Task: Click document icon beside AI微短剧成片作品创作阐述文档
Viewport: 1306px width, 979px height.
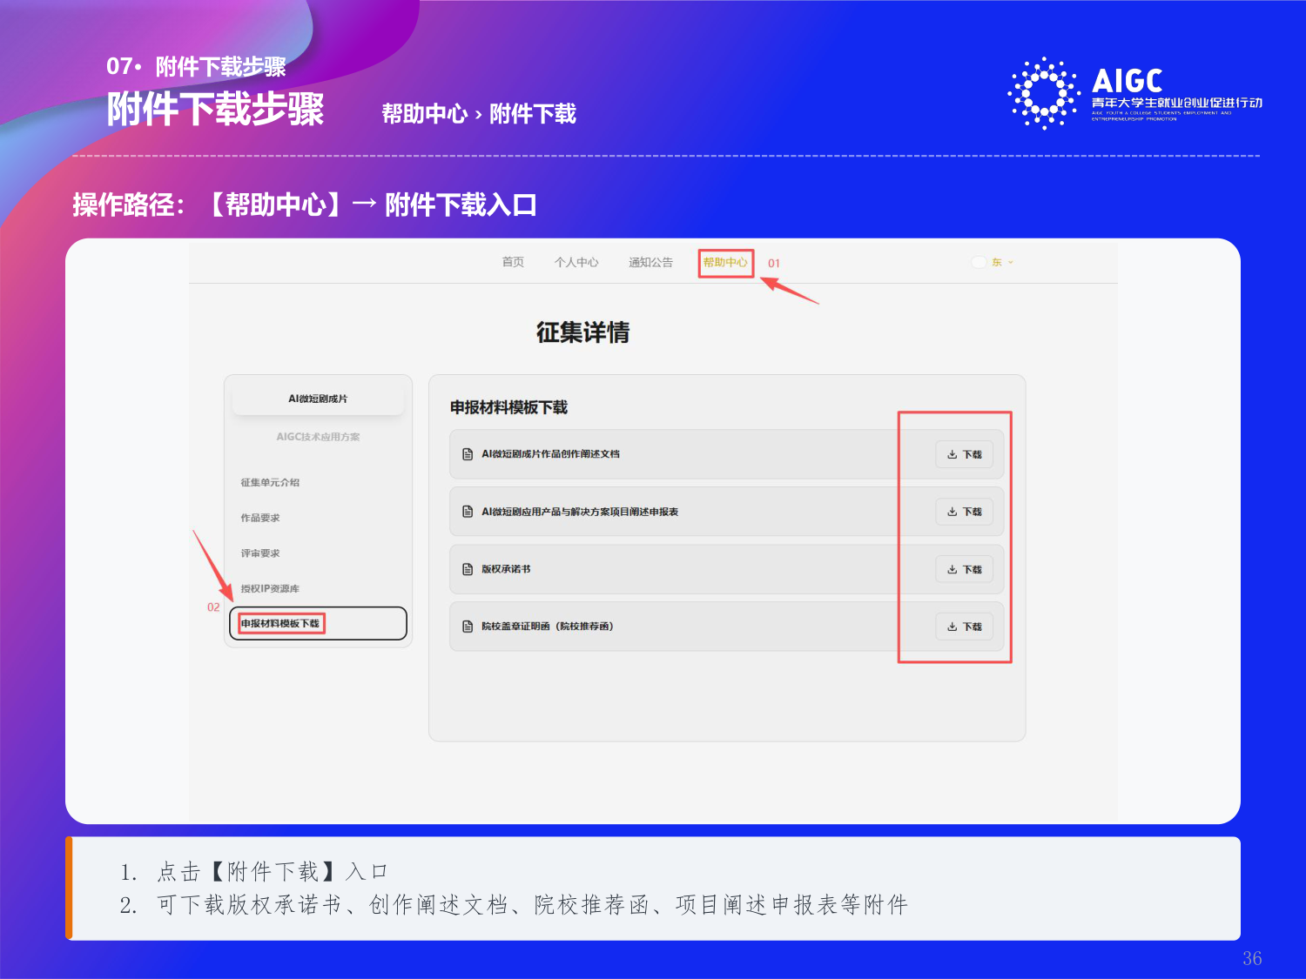Action: coord(468,454)
